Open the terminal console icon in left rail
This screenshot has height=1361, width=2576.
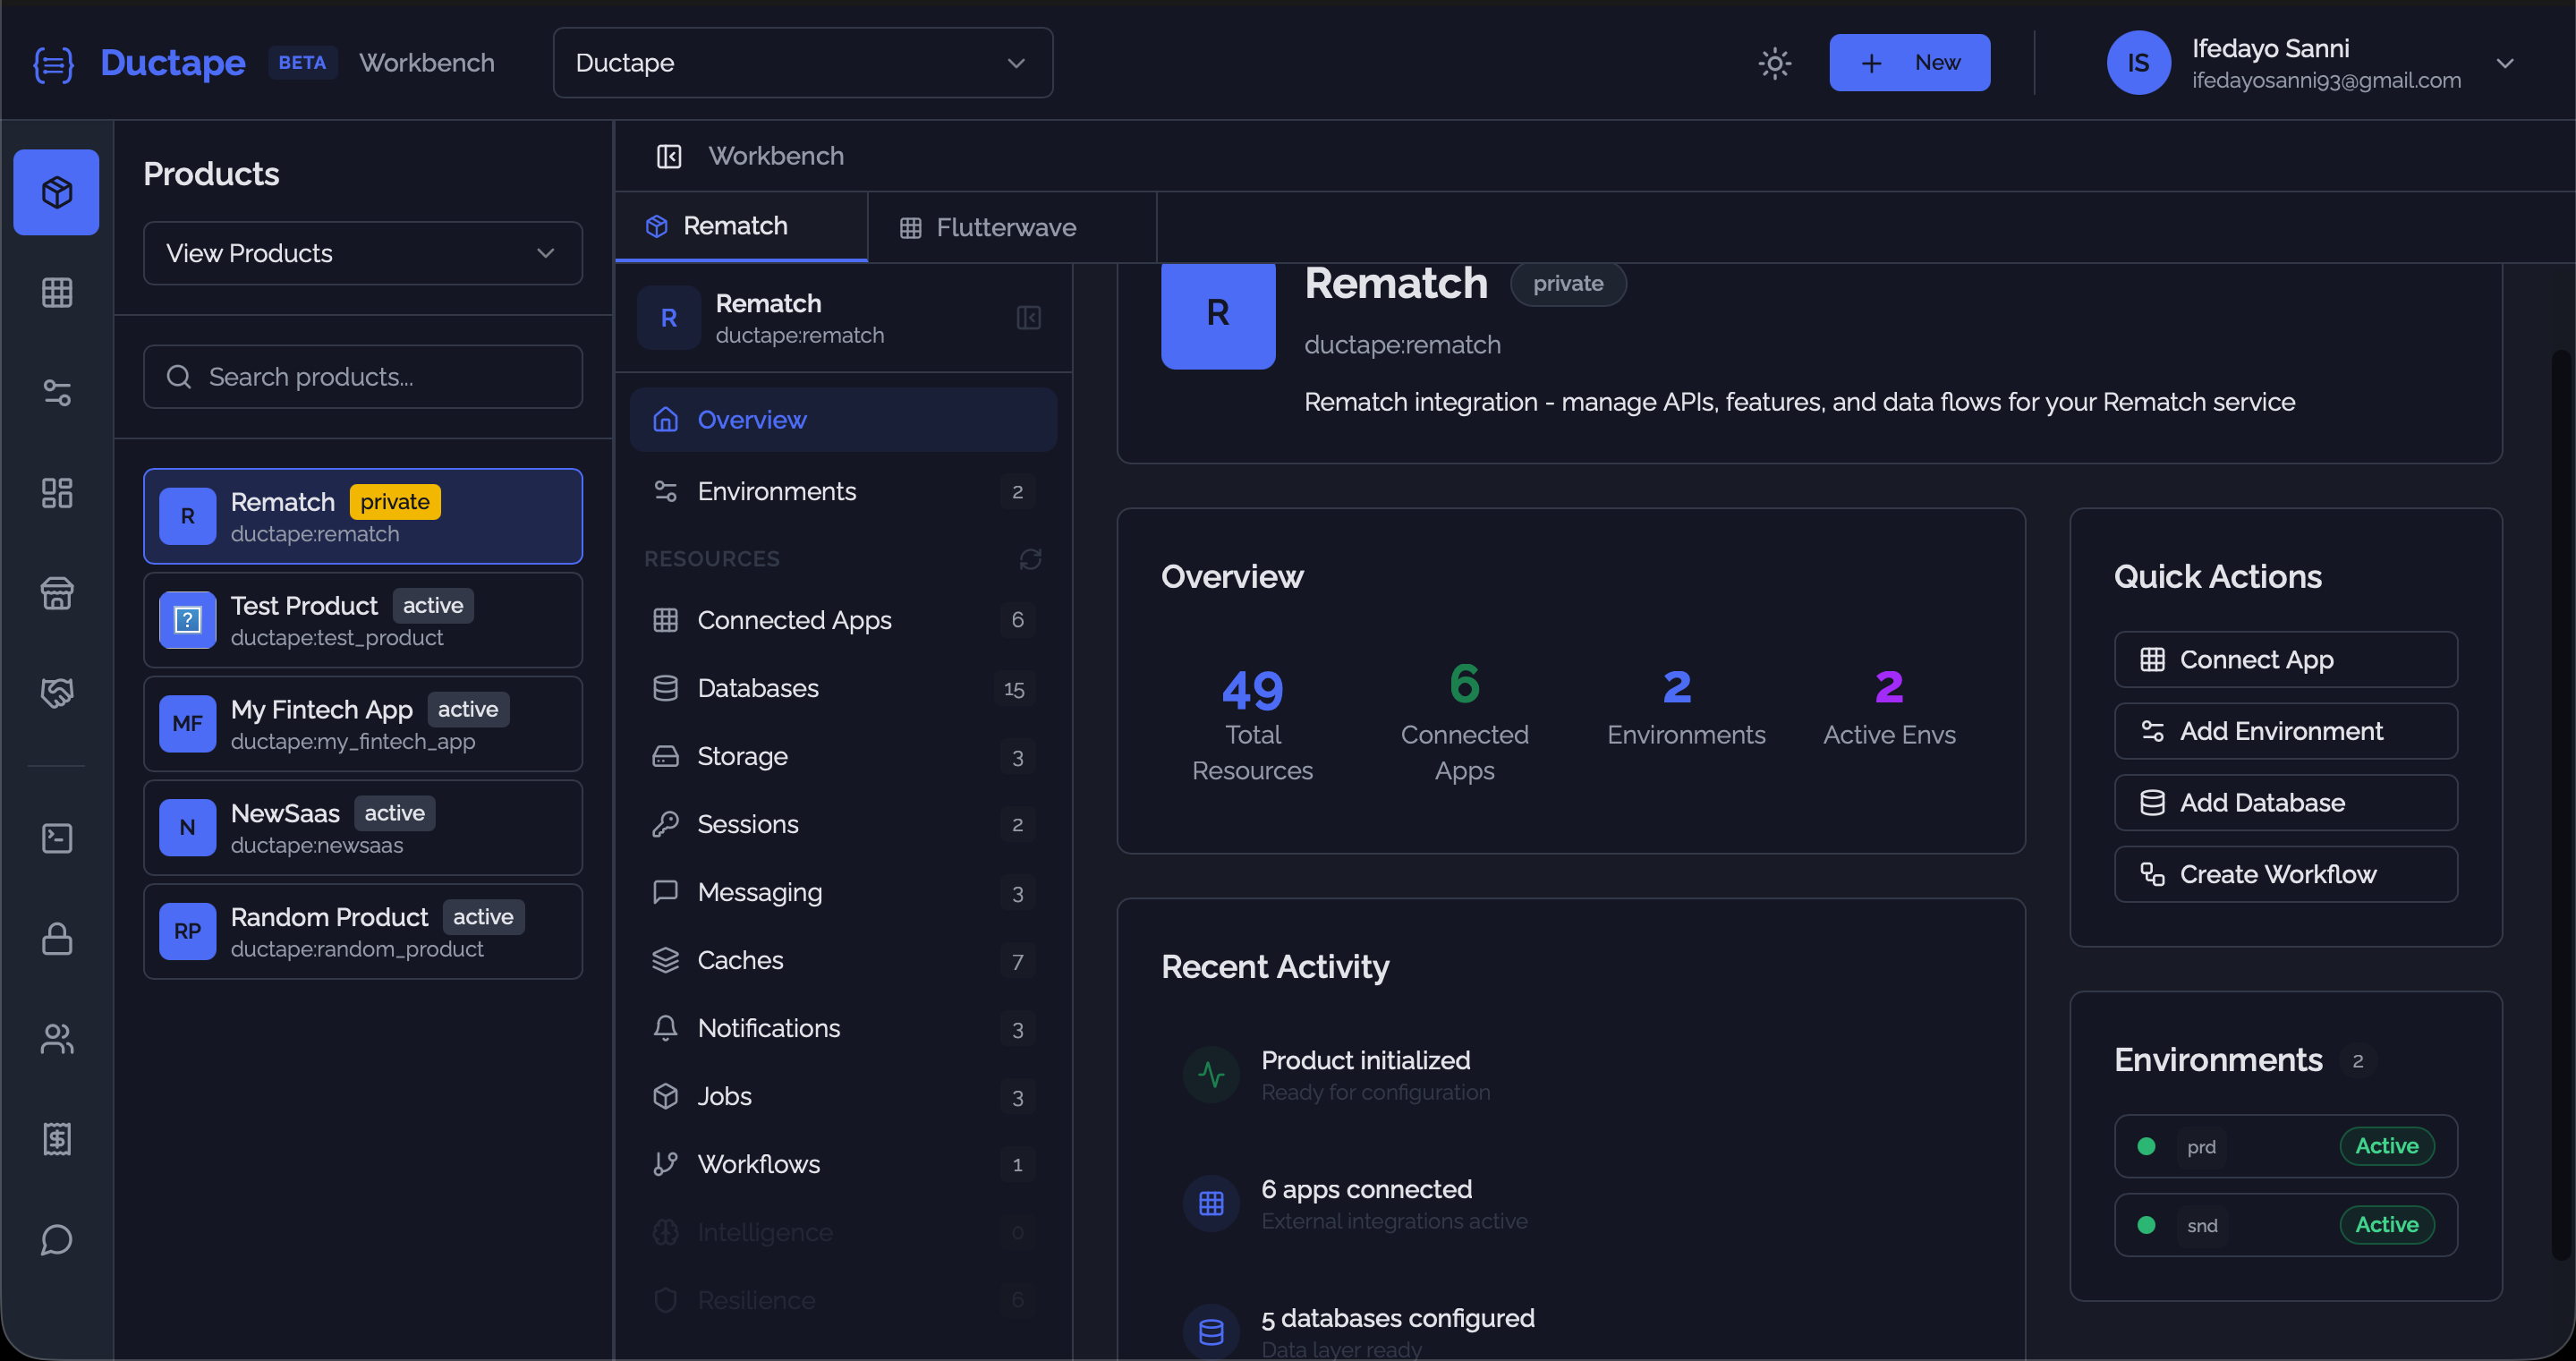[57, 838]
